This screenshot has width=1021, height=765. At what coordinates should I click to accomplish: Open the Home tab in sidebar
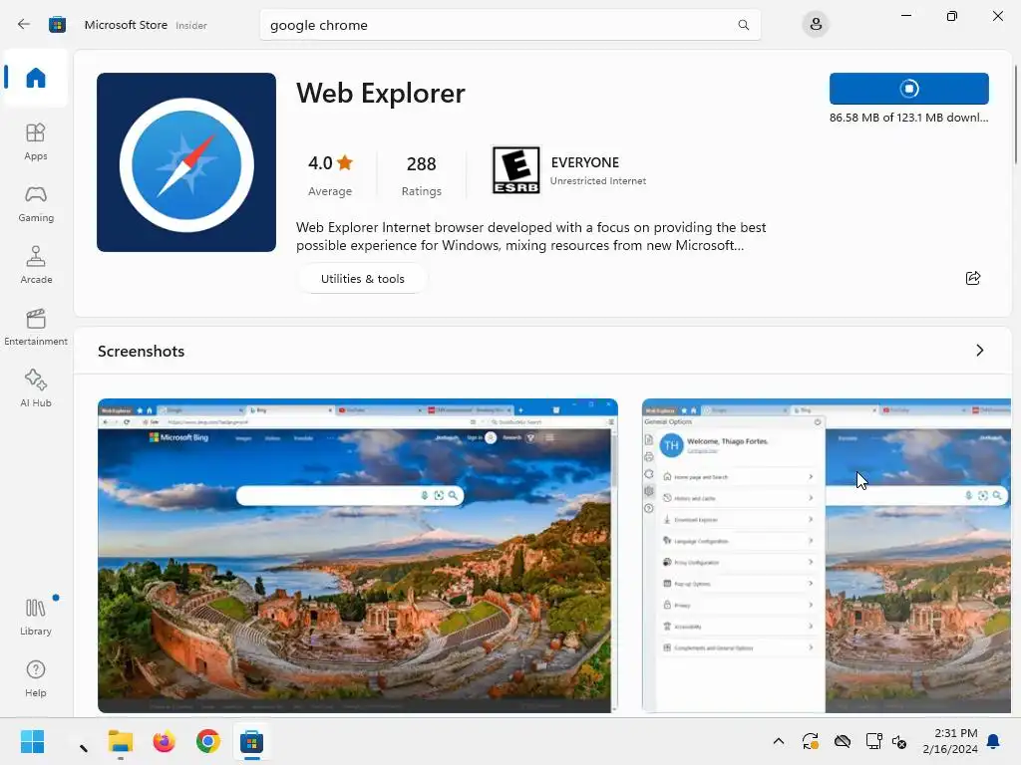pyautogui.click(x=35, y=78)
